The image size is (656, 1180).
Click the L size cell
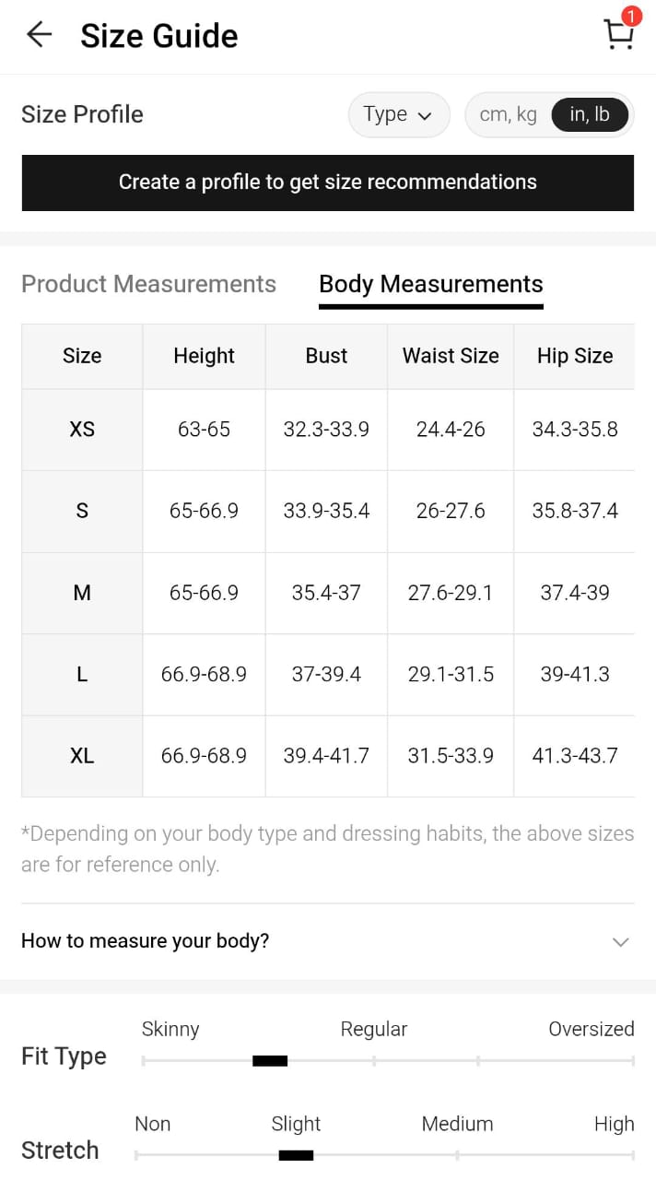82,675
